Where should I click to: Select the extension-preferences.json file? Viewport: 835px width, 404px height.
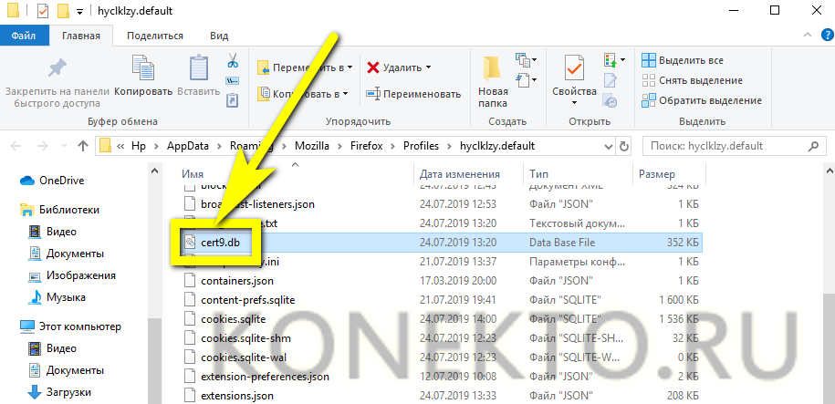441,377
